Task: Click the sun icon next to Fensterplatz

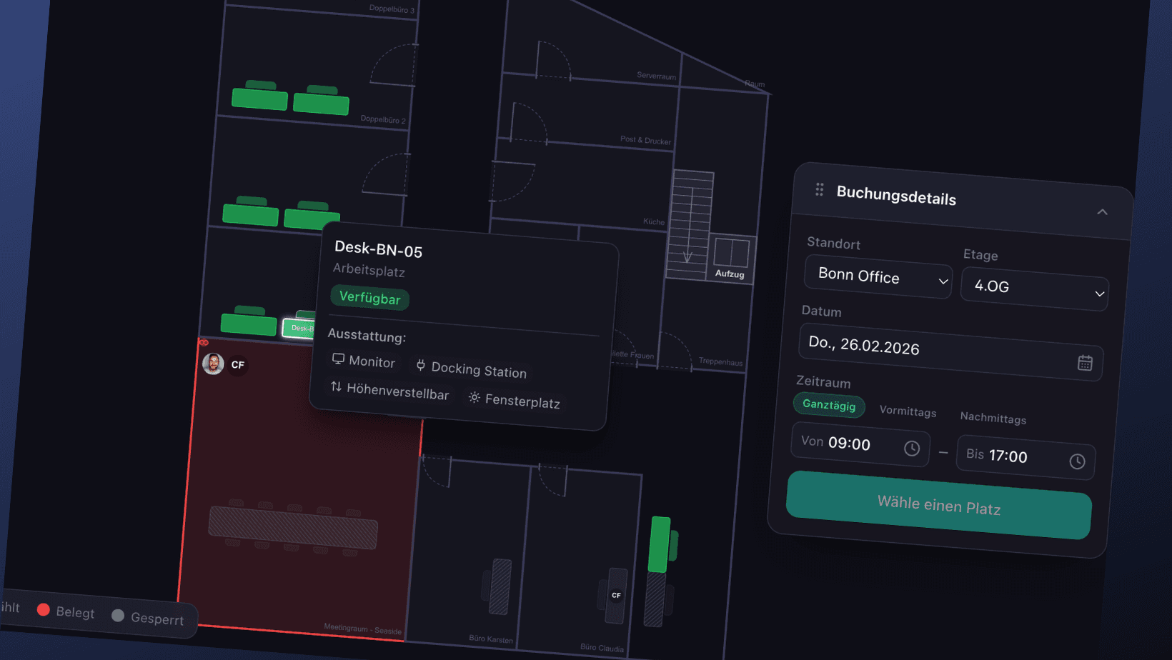Action: 475,398
